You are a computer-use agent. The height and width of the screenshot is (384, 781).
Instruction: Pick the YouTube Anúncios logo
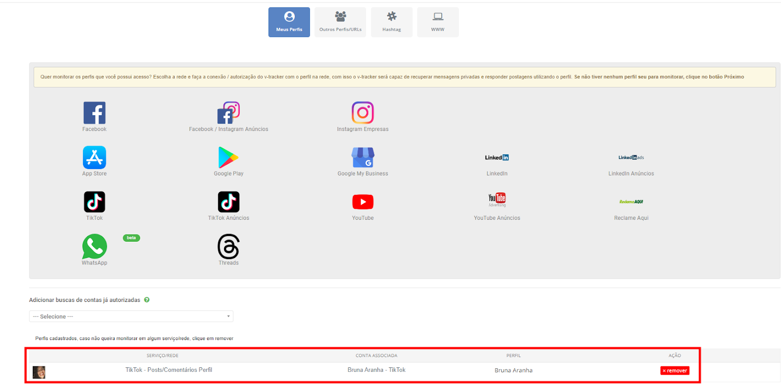click(497, 199)
